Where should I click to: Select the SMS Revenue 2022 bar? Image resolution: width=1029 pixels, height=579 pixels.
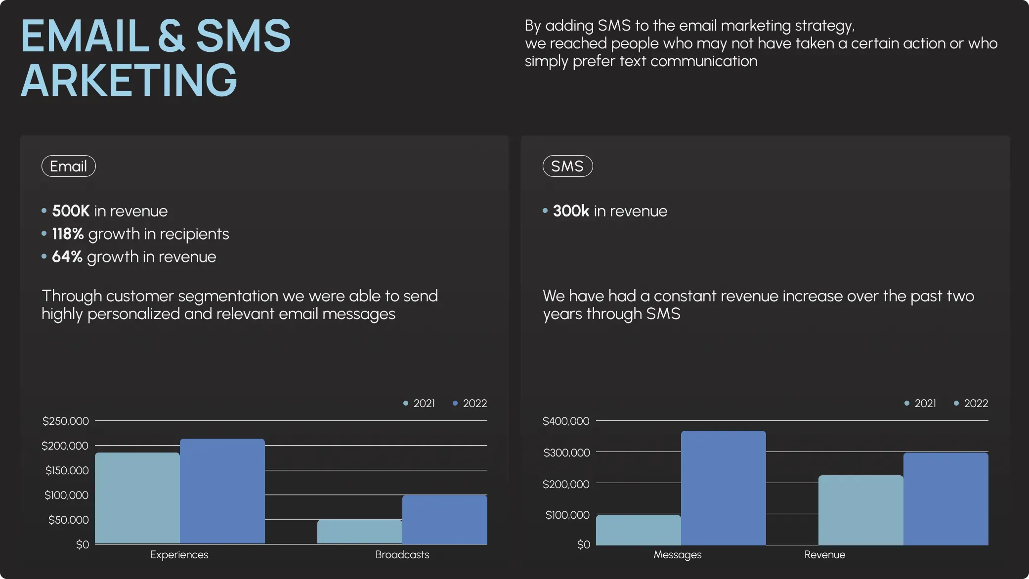click(x=946, y=498)
